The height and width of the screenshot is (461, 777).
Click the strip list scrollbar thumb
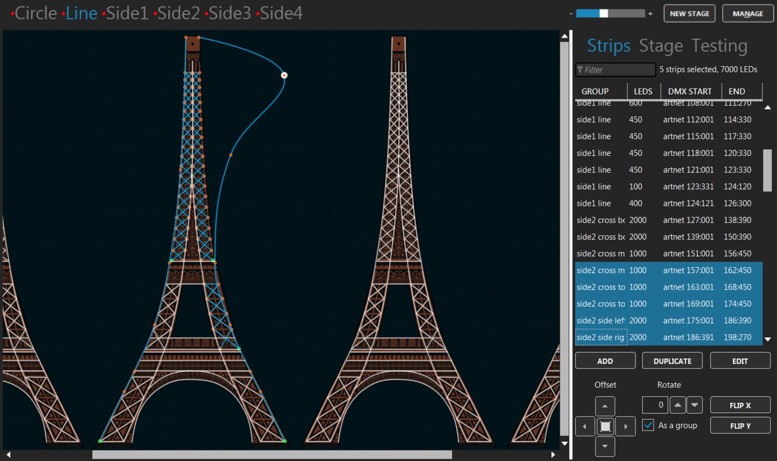coord(768,170)
